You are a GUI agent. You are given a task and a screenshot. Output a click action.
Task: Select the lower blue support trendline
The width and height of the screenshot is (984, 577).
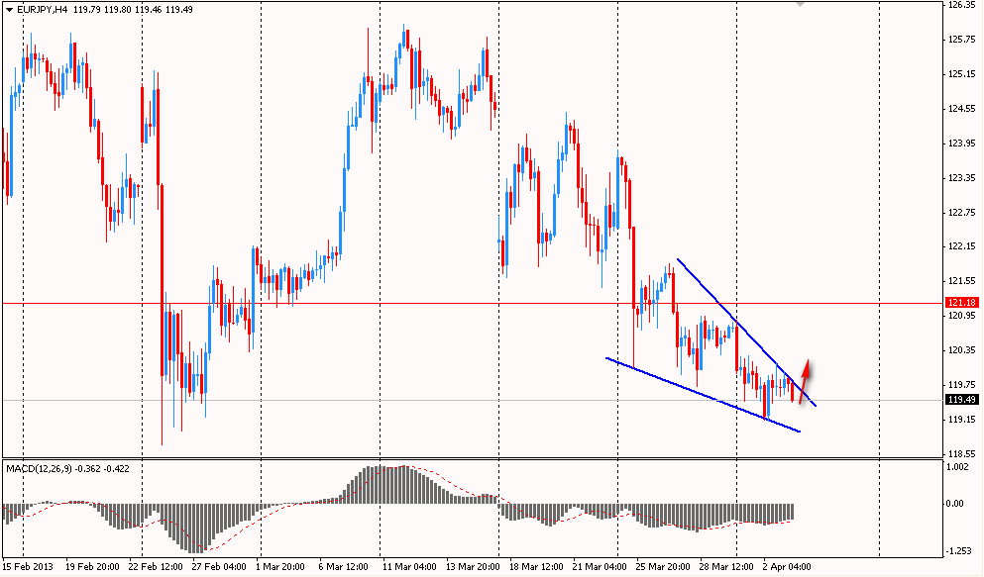tap(703, 395)
